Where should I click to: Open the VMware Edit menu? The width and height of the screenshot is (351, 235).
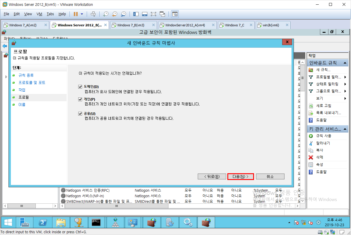tap(17, 14)
